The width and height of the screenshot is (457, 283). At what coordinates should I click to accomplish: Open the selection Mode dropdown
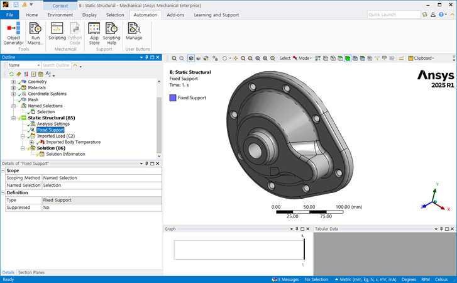pyautogui.click(x=302, y=58)
